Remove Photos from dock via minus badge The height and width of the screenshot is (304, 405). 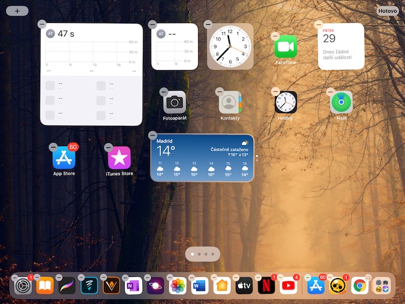pyautogui.click(x=170, y=277)
